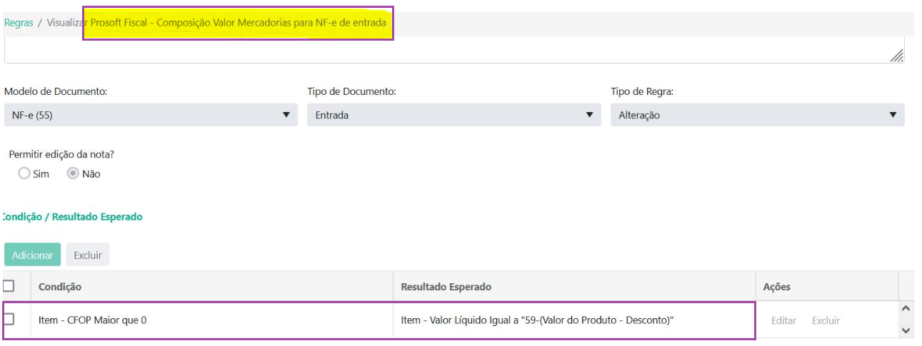Image resolution: width=922 pixels, height=346 pixels.
Task: Select the Item - CFOP Maior que 0 cell
Action: 93,320
